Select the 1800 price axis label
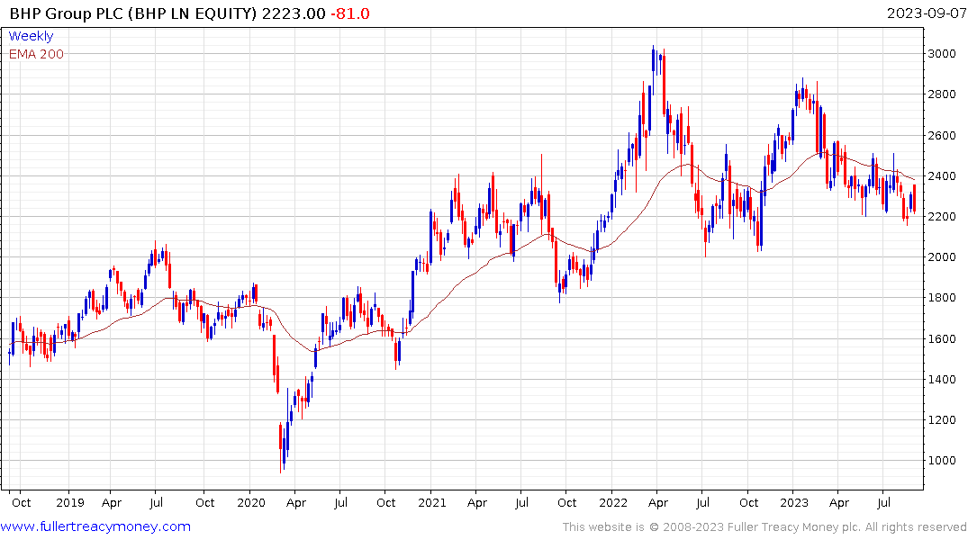 coord(942,298)
